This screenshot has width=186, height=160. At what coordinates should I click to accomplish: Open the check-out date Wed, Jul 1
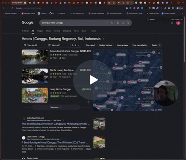pyautogui.click(x=58, y=45)
